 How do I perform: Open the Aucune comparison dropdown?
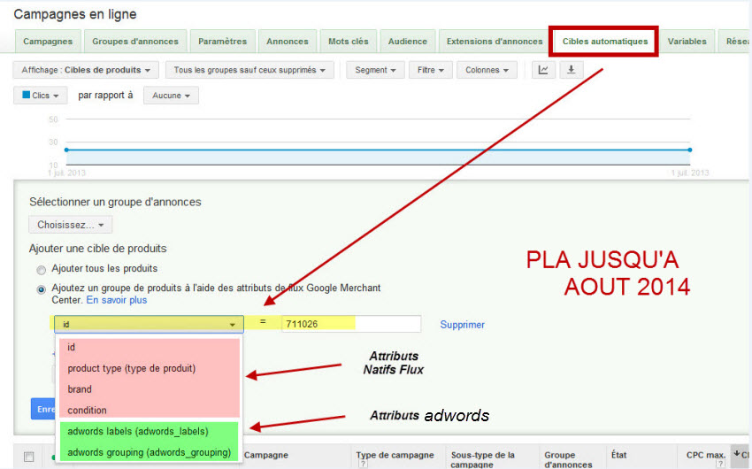pos(172,96)
